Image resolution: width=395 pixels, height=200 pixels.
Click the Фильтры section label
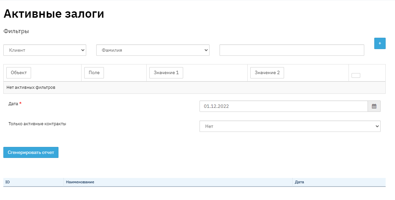click(16, 31)
